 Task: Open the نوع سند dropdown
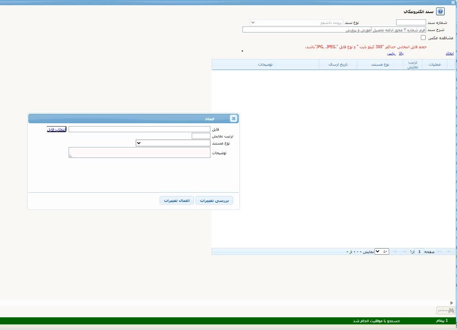click(x=297, y=22)
